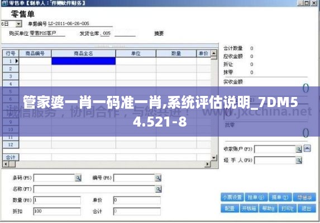Viewport: 320px width, 223px height.
Task: Click the grid's vertical scrollbar up arrow
Action: tap(214, 54)
